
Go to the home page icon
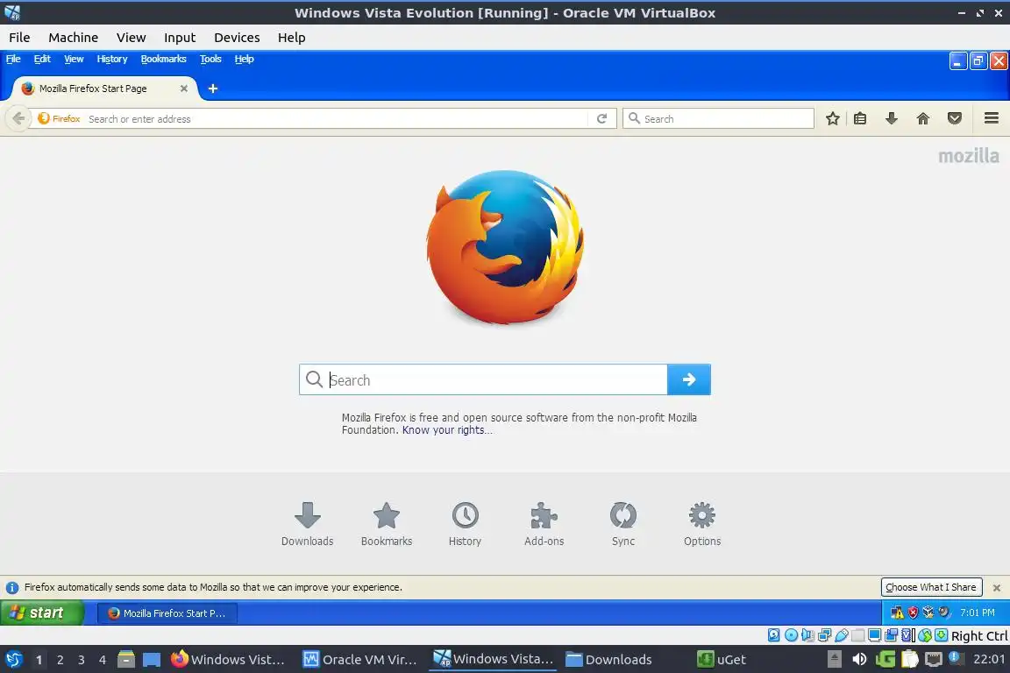[923, 118]
